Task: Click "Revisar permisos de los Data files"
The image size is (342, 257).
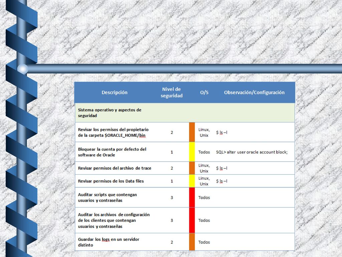Action: (x=111, y=181)
